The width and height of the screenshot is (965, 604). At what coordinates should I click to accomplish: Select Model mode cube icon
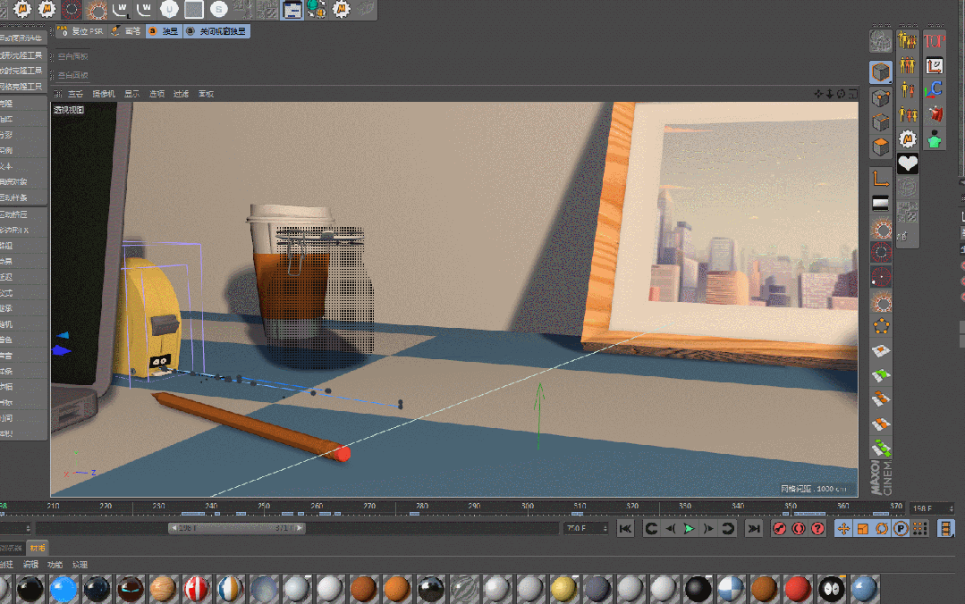[881, 72]
